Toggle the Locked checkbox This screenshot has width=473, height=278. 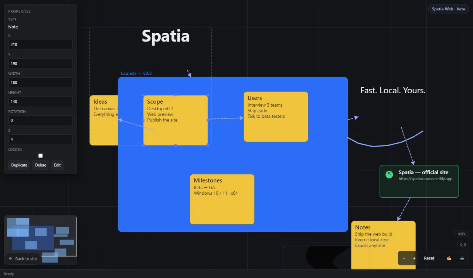pyautogui.click(x=41, y=155)
